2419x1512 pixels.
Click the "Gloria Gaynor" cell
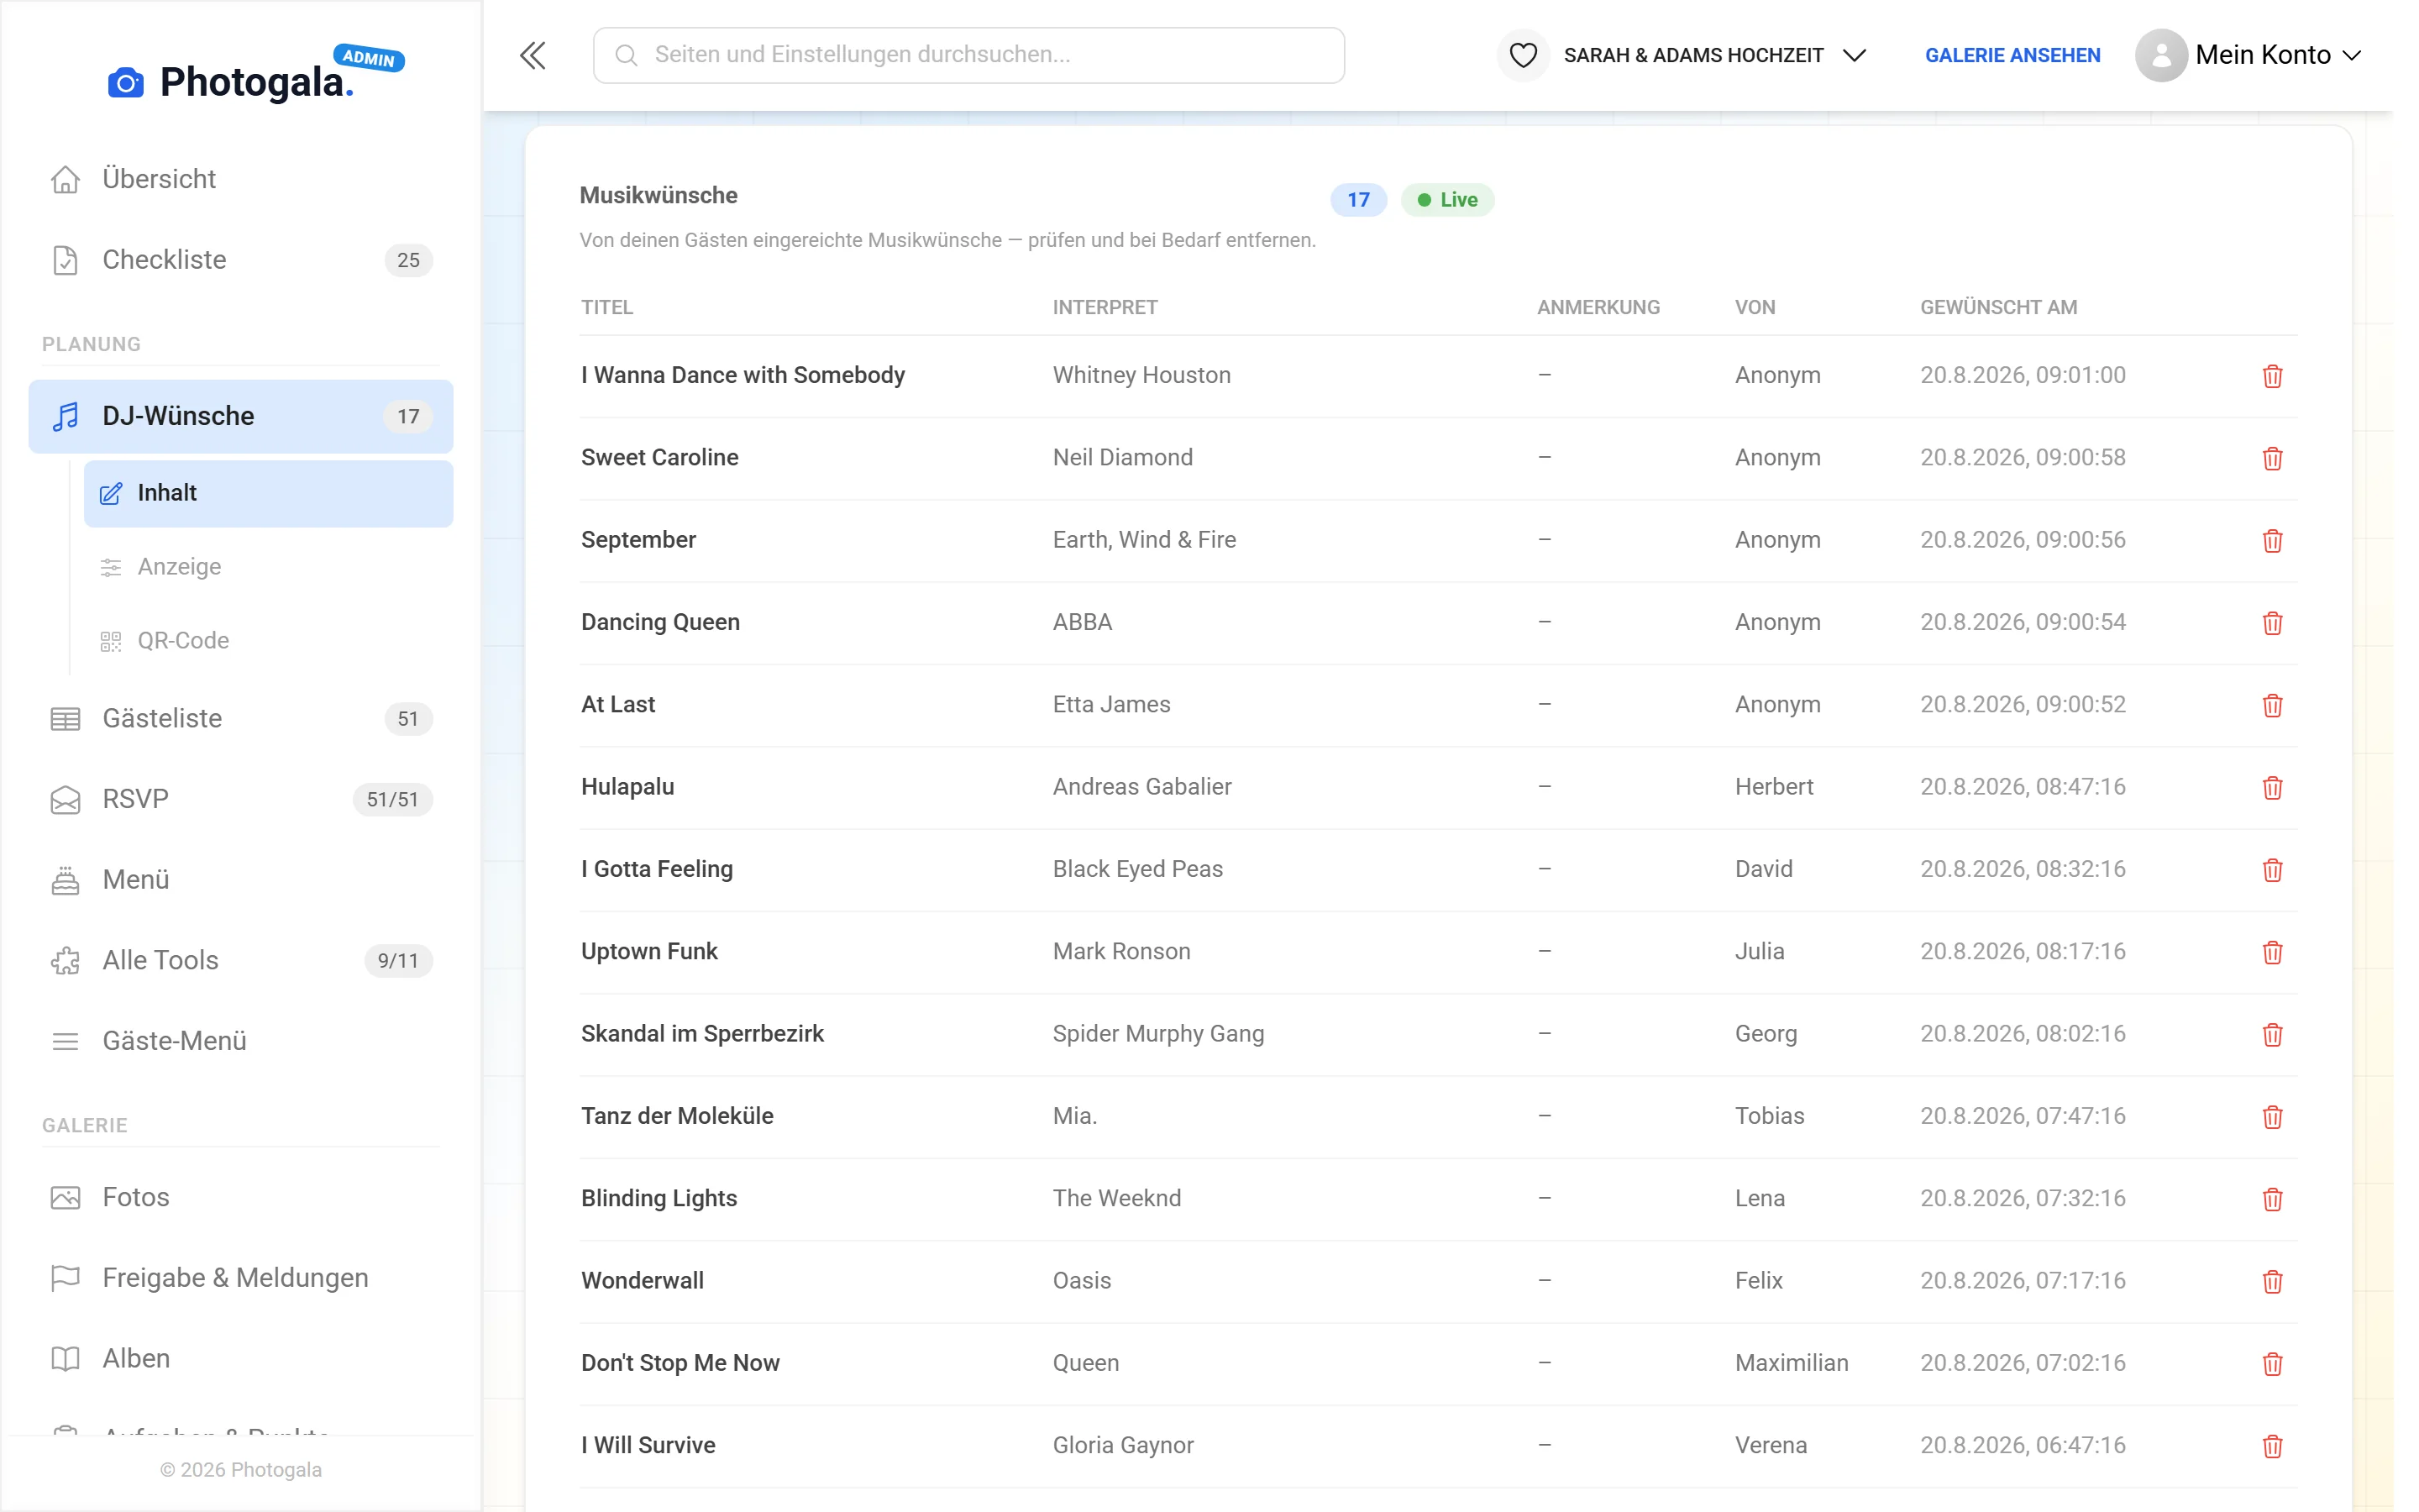pos(1122,1445)
